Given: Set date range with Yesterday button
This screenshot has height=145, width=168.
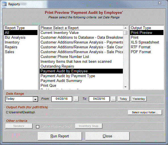Looking at the screenshot, I should 139,99.
